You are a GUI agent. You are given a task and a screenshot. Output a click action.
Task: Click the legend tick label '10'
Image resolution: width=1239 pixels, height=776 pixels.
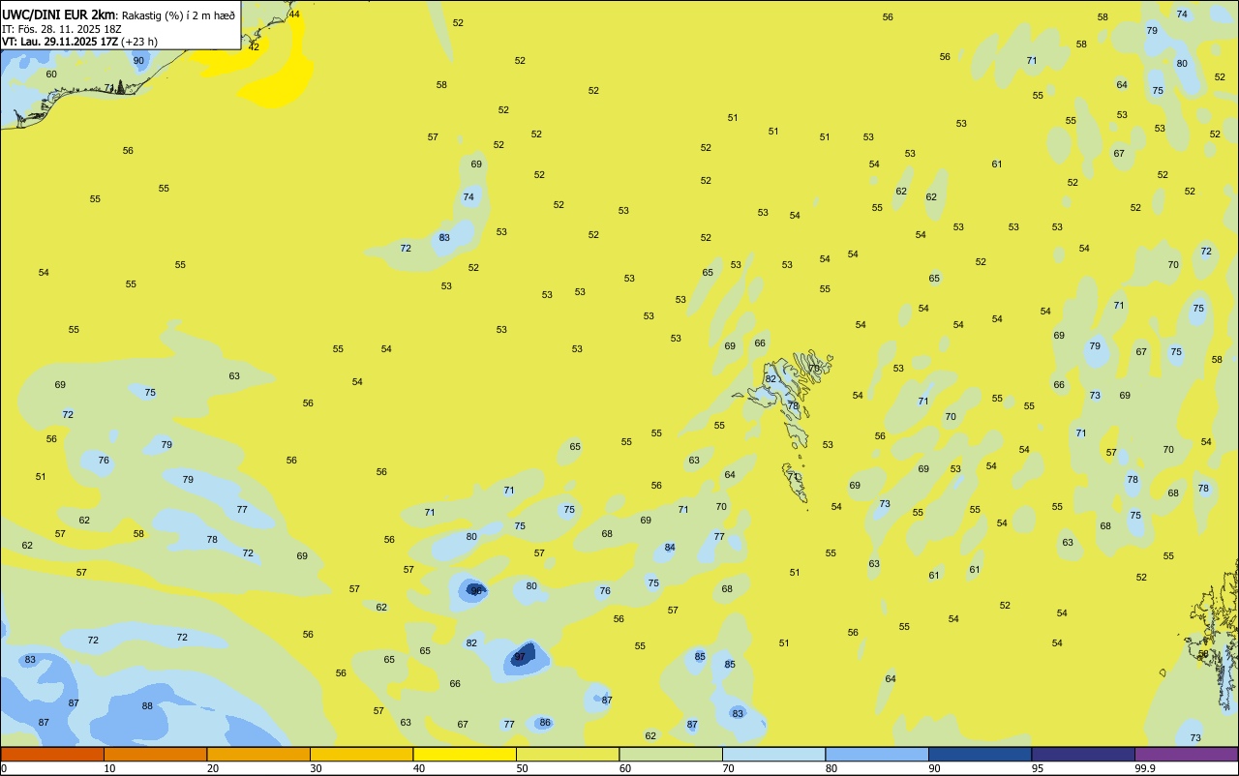click(109, 768)
